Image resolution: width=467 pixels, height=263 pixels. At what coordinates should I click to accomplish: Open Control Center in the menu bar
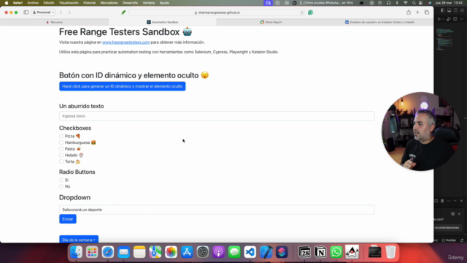pos(421,3)
